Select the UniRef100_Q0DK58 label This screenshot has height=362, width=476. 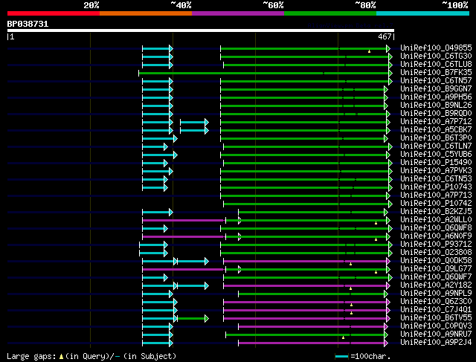436,261
